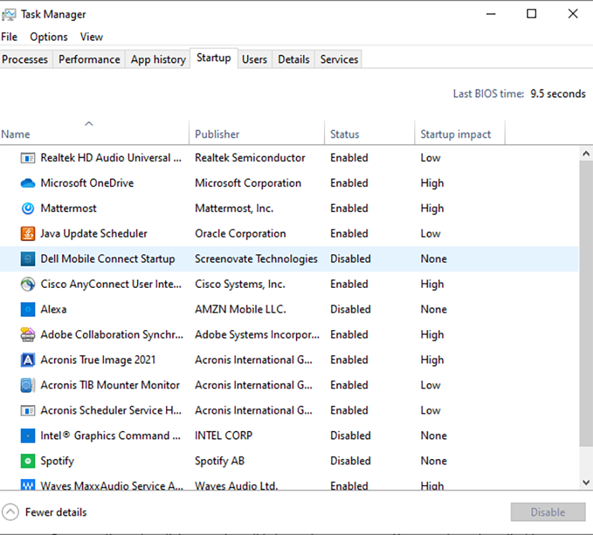Image resolution: width=593 pixels, height=535 pixels.
Task: Click High impact in Mattermost row
Action: (432, 209)
